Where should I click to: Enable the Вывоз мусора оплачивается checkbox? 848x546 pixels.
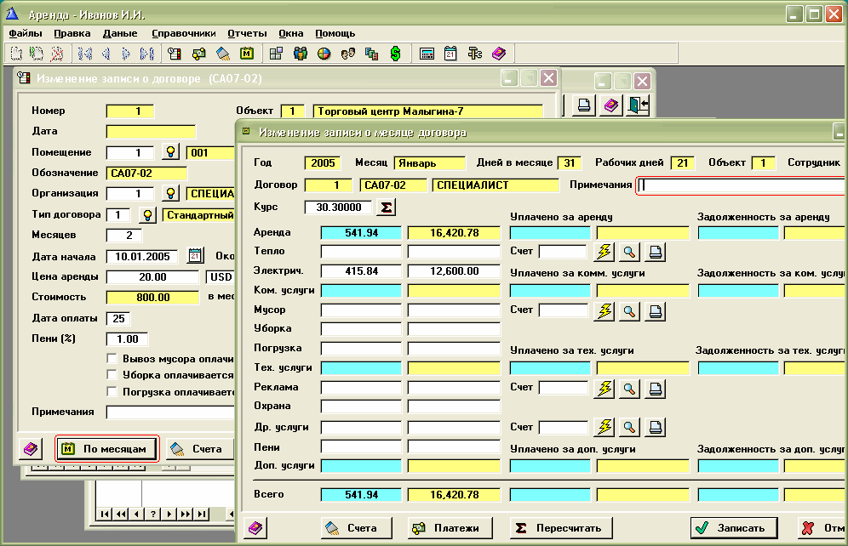point(112,358)
